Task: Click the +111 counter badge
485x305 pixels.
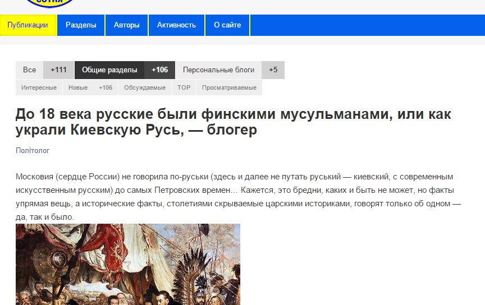Action: pyautogui.click(x=58, y=70)
